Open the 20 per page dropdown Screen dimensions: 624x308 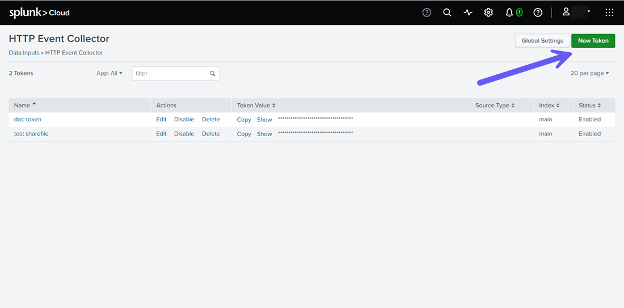pyautogui.click(x=590, y=73)
